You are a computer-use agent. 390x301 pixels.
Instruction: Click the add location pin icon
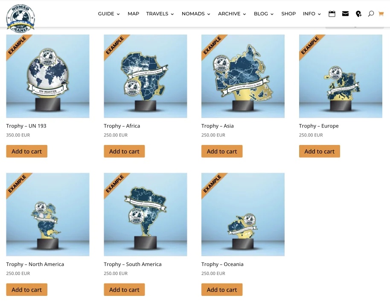coord(358,14)
